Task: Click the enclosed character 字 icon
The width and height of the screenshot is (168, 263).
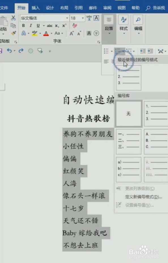Action: click(96, 33)
